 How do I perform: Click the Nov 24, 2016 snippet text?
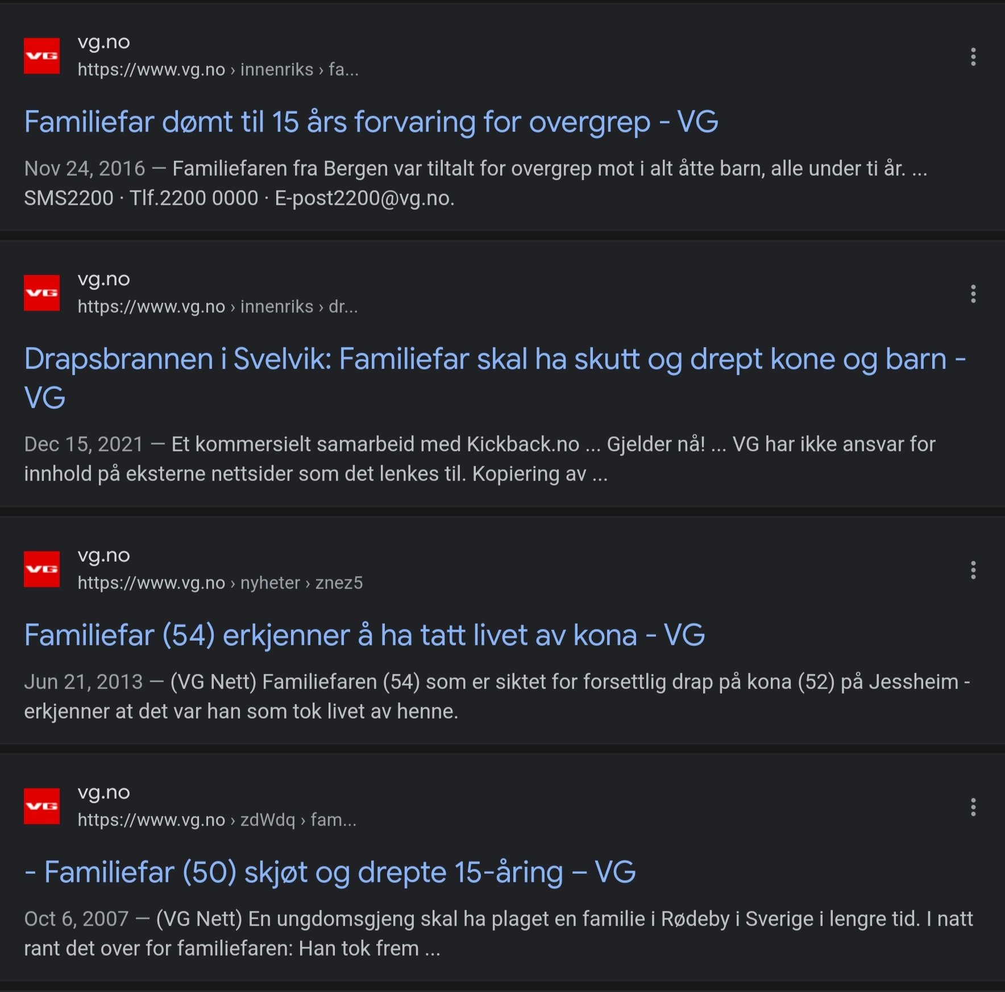[x=476, y=183]
